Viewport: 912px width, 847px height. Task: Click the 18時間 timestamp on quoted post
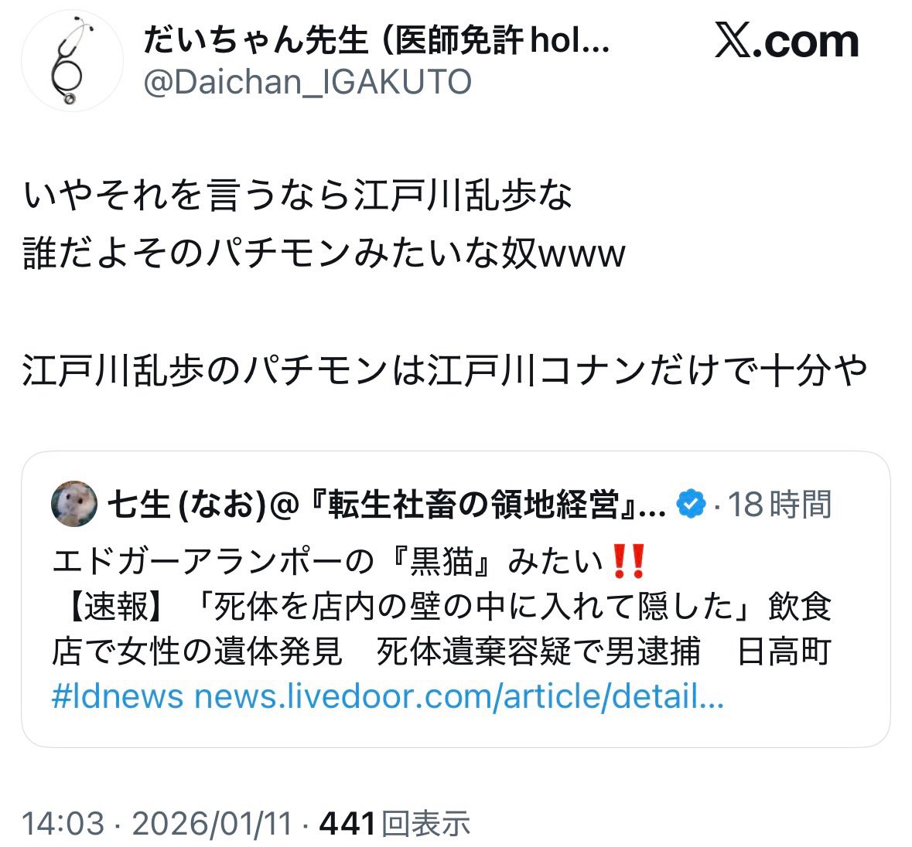[x=780, y=504]
